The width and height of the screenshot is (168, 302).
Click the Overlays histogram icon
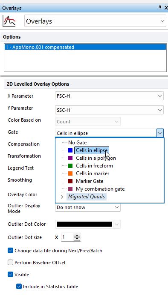tap(9, 21)
